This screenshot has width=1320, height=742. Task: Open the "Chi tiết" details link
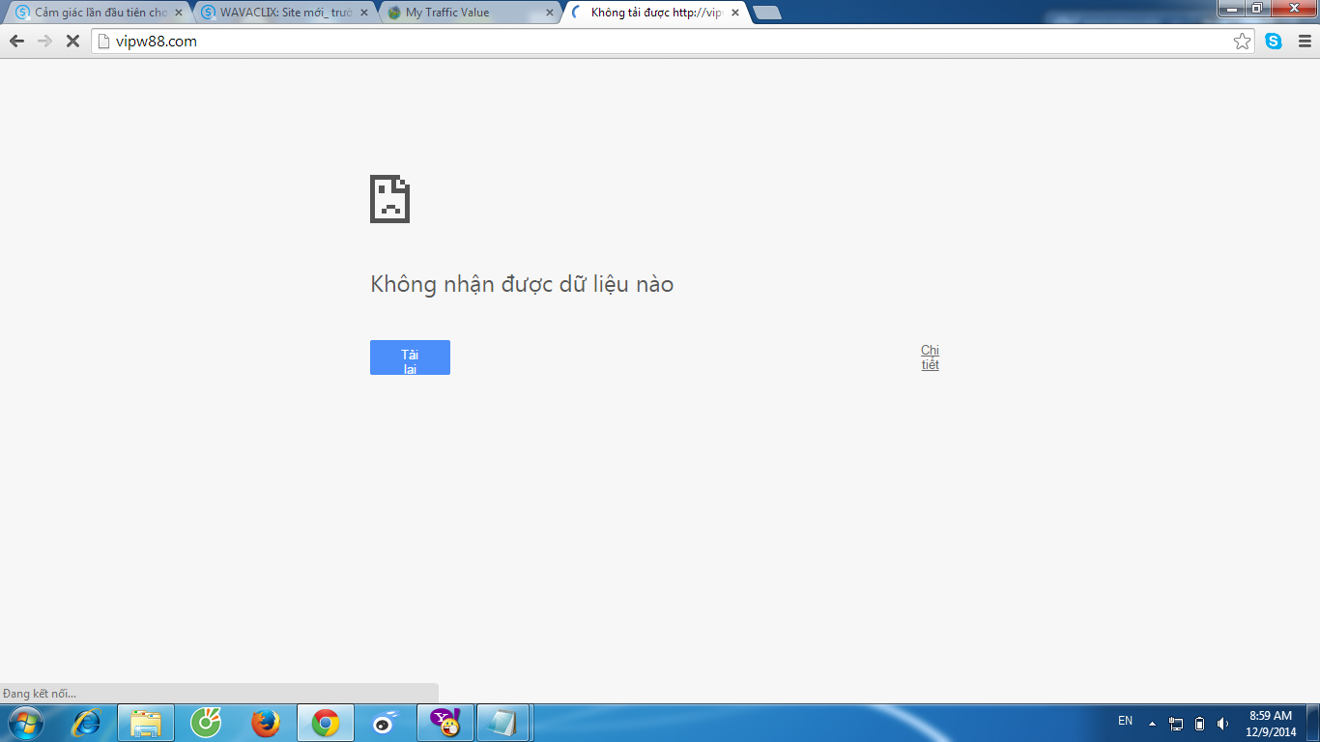pos(930,357)
